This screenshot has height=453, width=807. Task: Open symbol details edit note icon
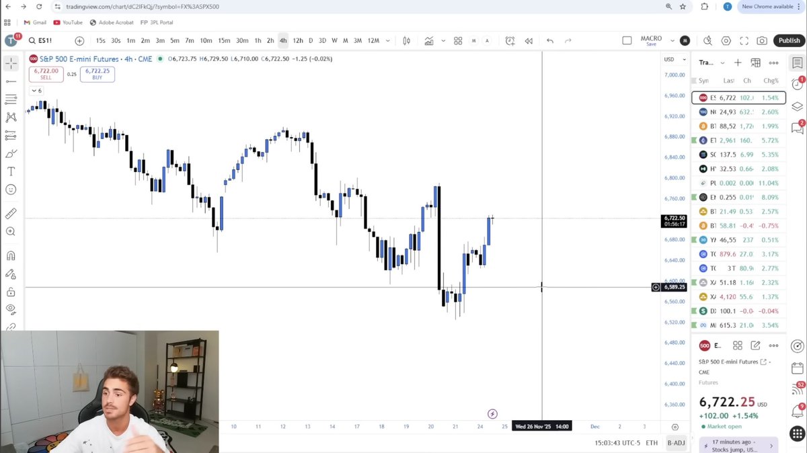tap(755, 345)
